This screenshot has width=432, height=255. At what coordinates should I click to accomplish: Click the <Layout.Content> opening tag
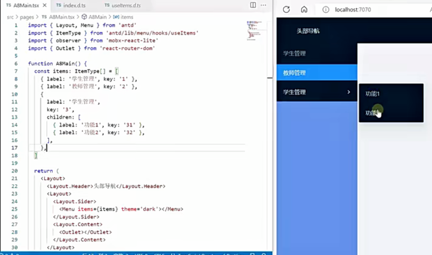(78, 224)
